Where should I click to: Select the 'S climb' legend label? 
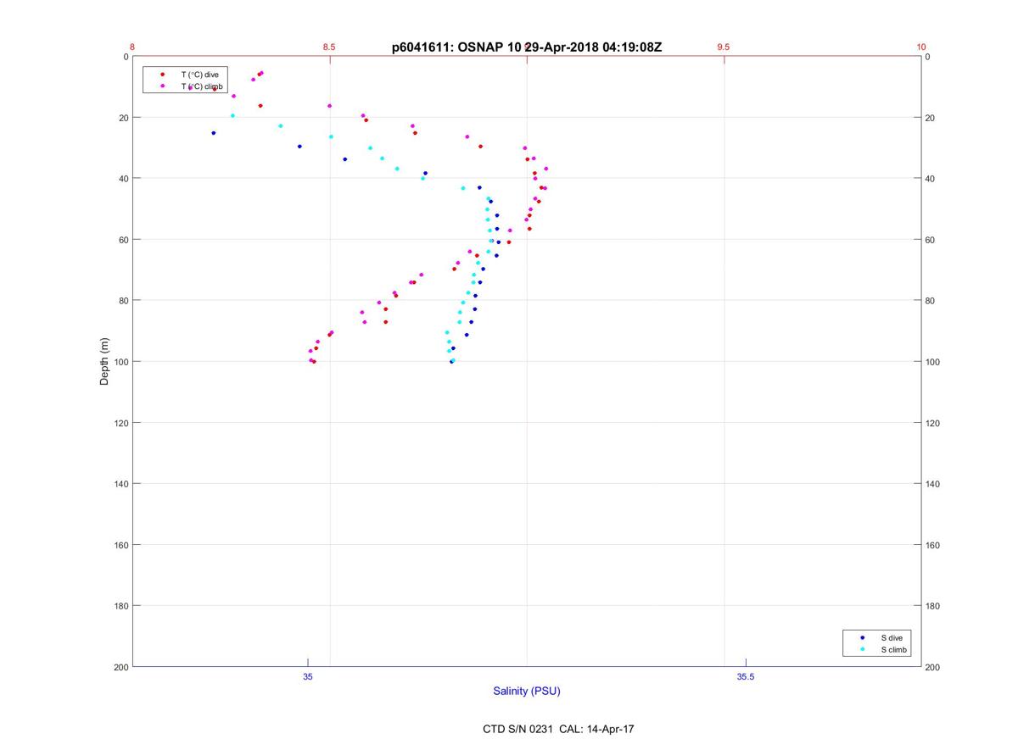[894, 650]
